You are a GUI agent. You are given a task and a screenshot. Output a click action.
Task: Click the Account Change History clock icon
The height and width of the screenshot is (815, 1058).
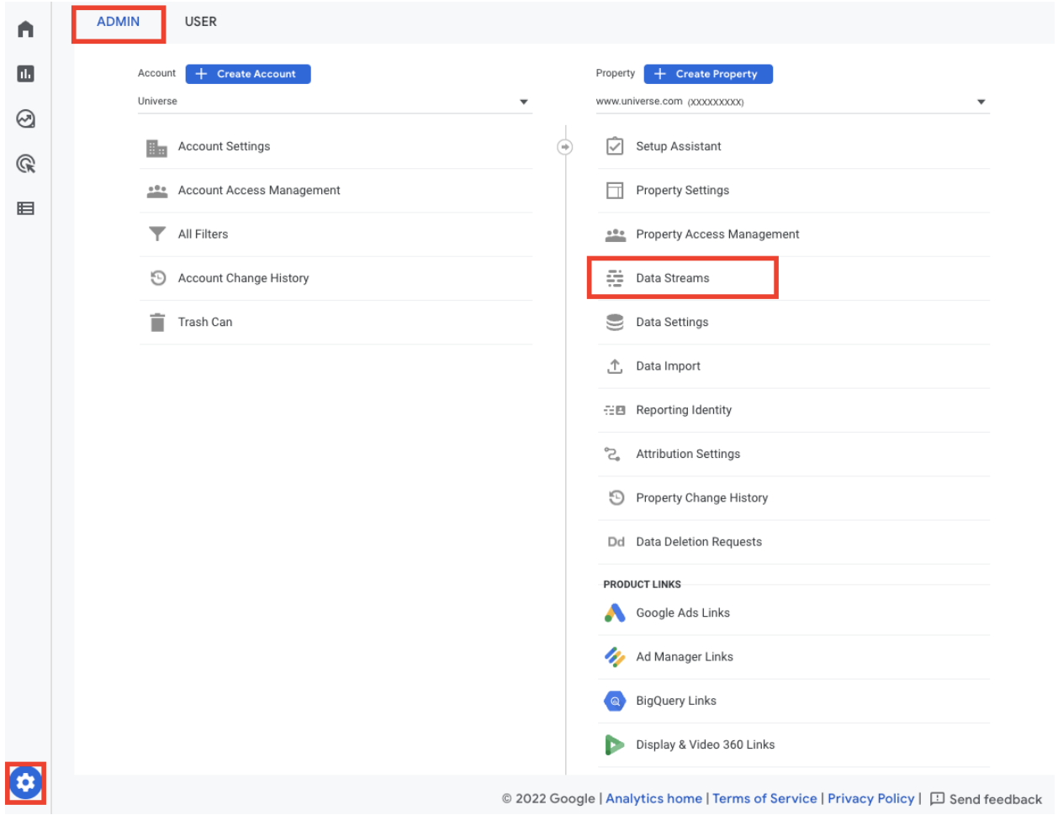(x=157, y=278)
